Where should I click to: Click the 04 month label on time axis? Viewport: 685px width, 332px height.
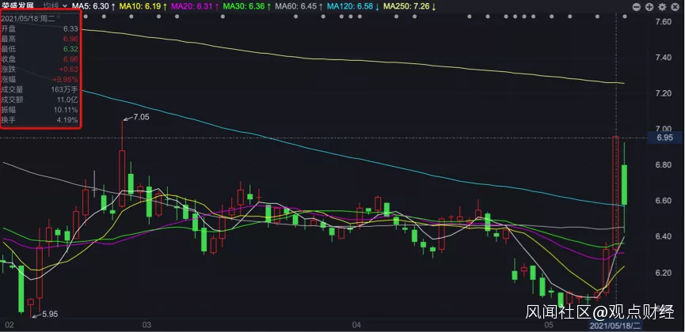click(x=356, y=325)
